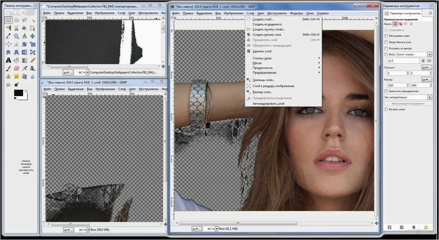Select the Ellipse Select tool
The width and height of the screenshot is (439, 240).
(16, 20)
